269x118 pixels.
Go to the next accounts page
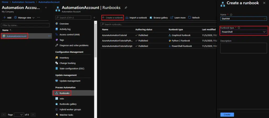tap(33, 115)
